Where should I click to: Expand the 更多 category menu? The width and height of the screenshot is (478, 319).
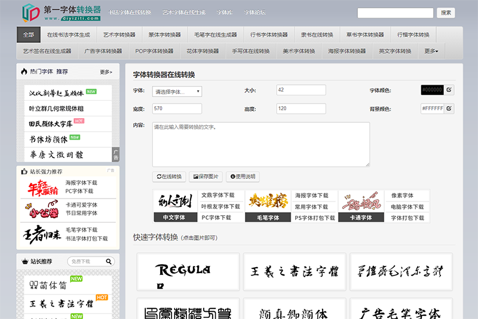(431, 51)
